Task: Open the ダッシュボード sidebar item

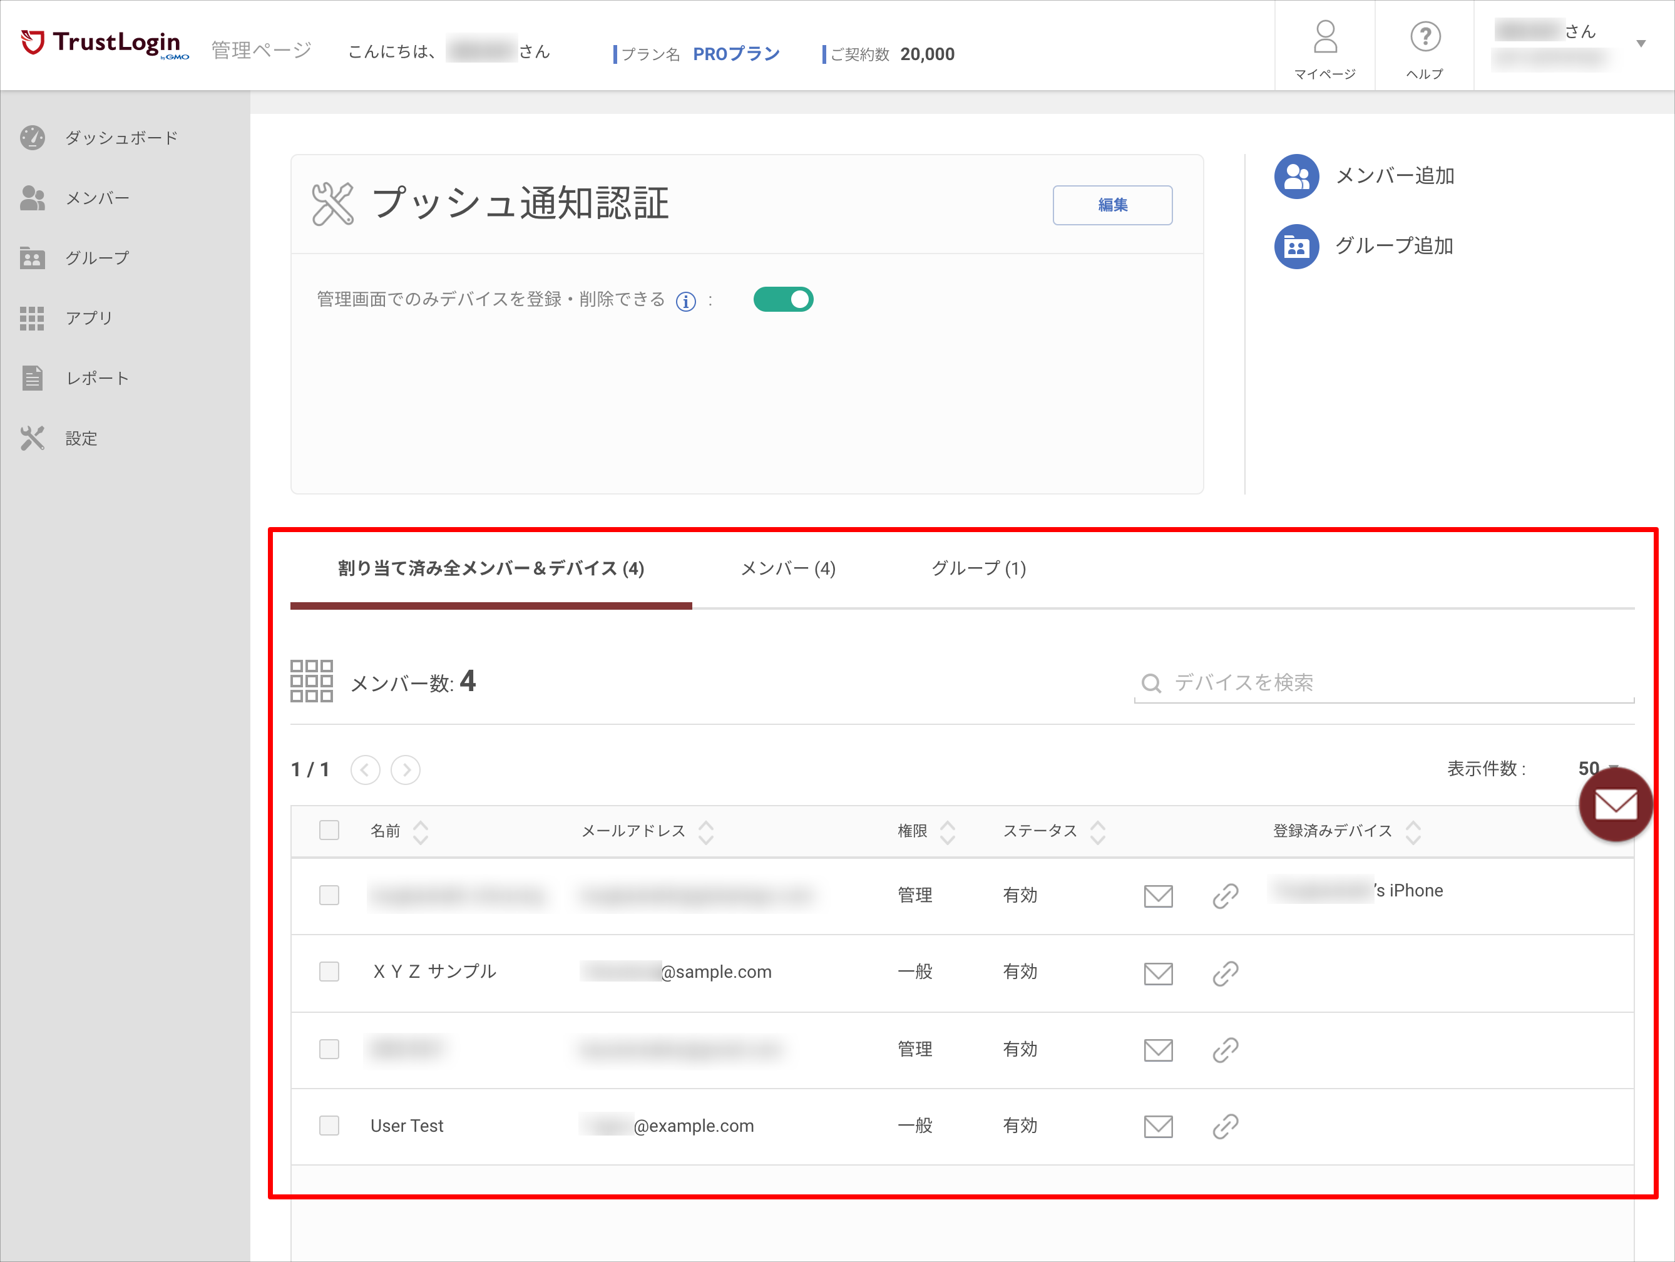Action: pos(98,138)
